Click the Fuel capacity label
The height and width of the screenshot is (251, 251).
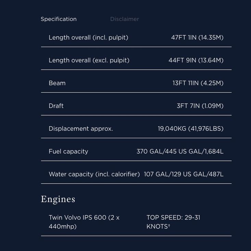(x=68, y=152)
